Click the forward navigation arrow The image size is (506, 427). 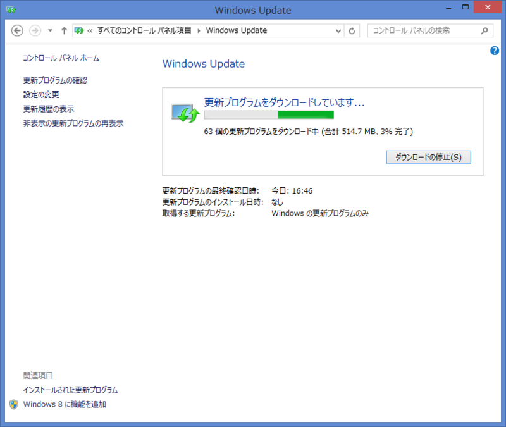[x=35, y=30]
